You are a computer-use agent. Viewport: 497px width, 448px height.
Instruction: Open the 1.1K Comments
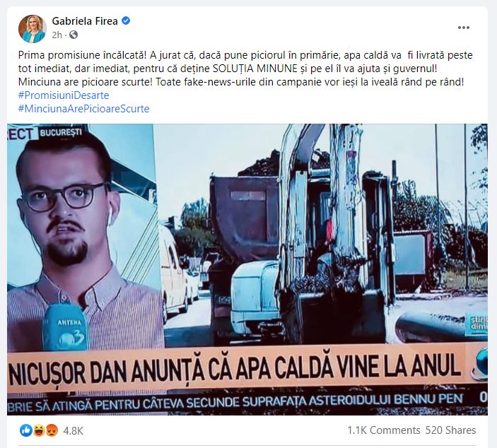point(383,430)
